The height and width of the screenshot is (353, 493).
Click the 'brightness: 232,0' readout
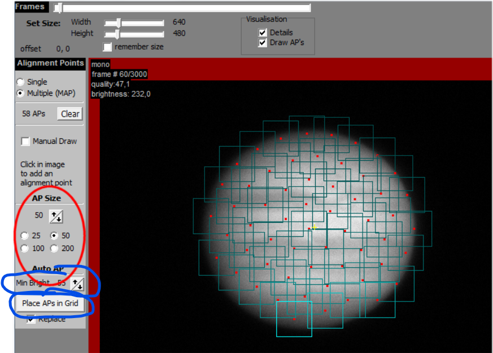121,94
